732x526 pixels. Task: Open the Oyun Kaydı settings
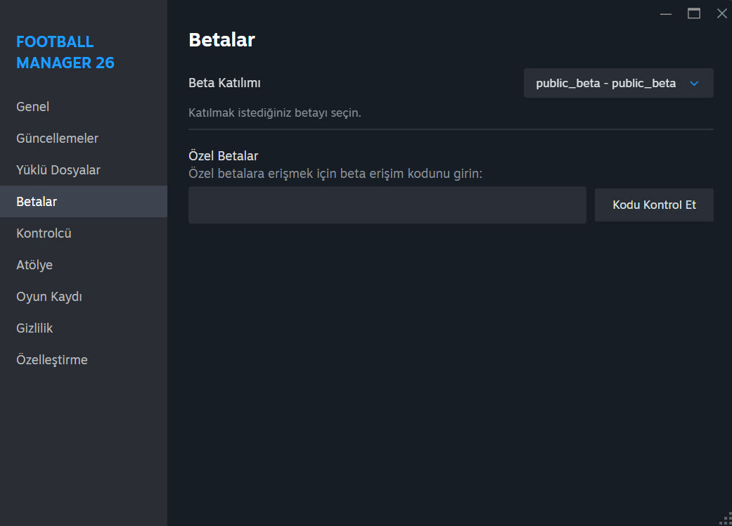click(49, 297)
